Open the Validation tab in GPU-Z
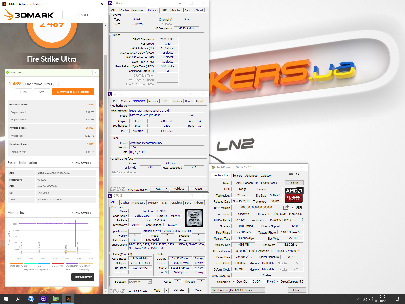This screenshot has height=304, width=405. [266, 175]
